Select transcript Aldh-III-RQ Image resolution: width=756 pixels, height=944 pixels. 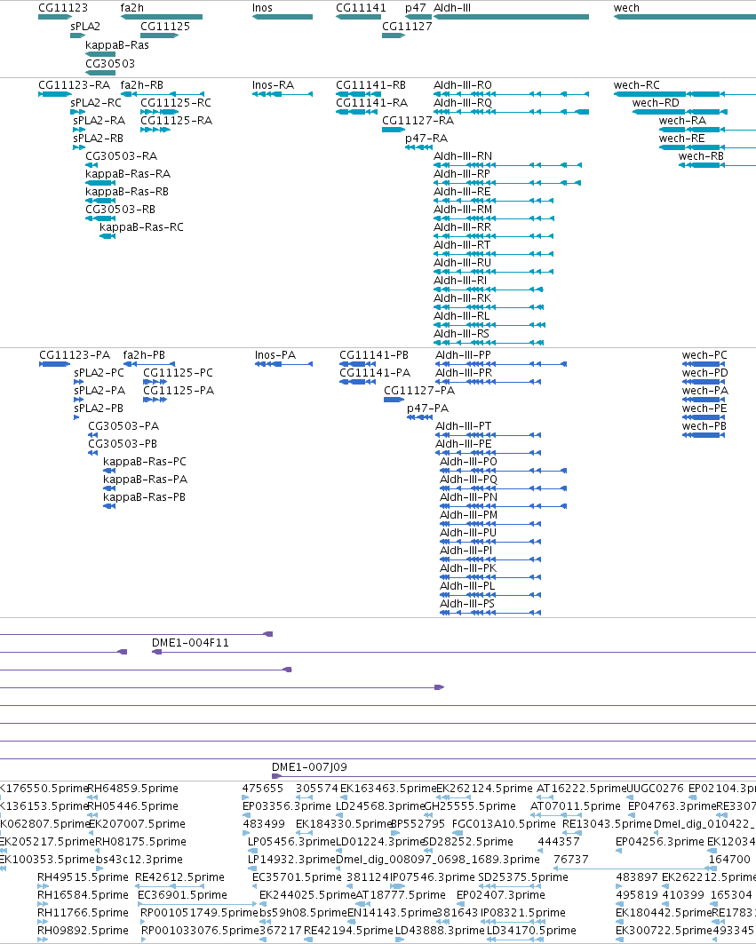(x=463, y=103)
